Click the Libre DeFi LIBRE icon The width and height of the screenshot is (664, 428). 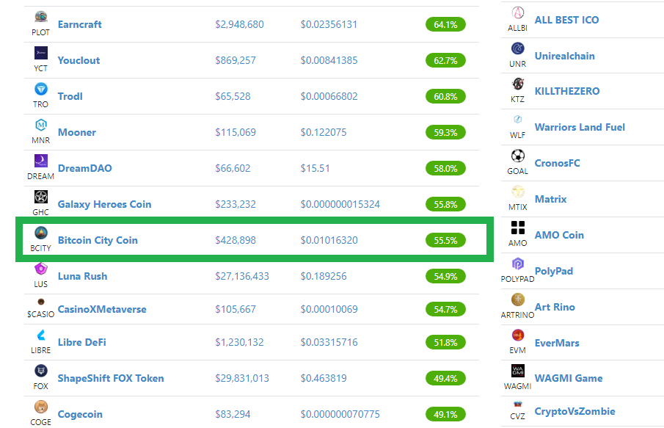(40, 335)
